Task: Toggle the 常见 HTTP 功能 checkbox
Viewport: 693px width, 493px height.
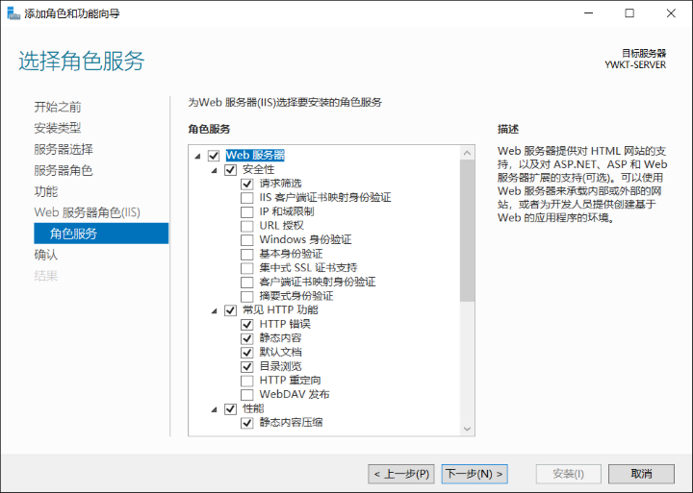Action: tap(230, 310)
